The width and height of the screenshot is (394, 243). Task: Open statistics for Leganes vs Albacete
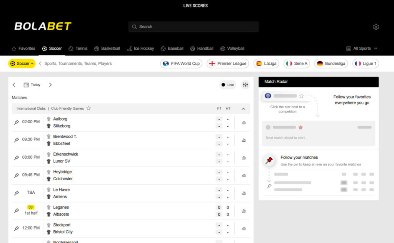click(244, 211)
